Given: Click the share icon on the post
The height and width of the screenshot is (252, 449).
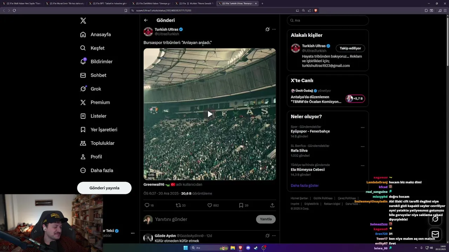Looking at the screenshot, I should [x=272, y=205].
